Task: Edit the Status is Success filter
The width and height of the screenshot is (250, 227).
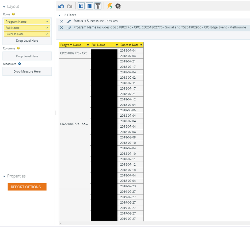Action: tap(69, 21)
